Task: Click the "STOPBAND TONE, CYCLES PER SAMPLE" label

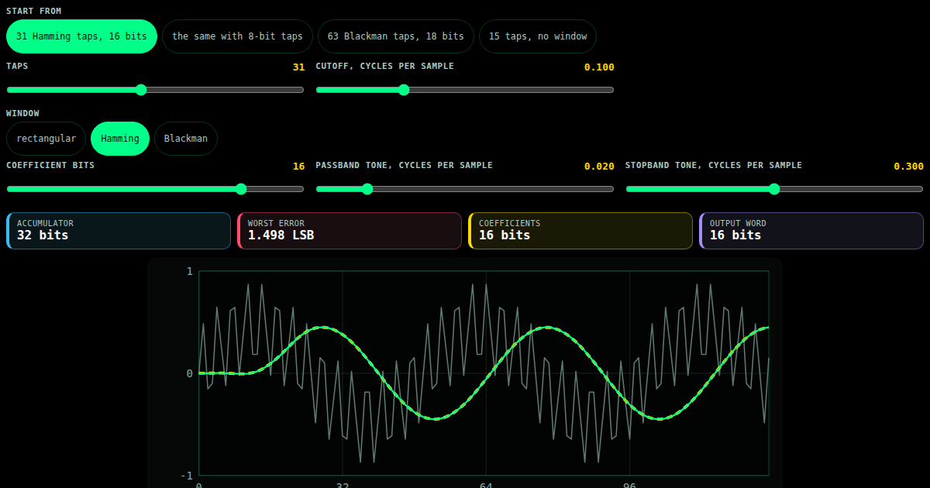Action: [x=714, y=165]
